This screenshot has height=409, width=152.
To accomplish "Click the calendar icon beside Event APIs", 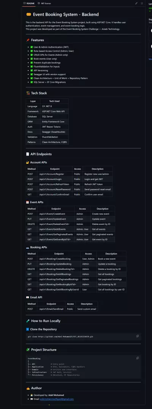I will pos(27,202).
